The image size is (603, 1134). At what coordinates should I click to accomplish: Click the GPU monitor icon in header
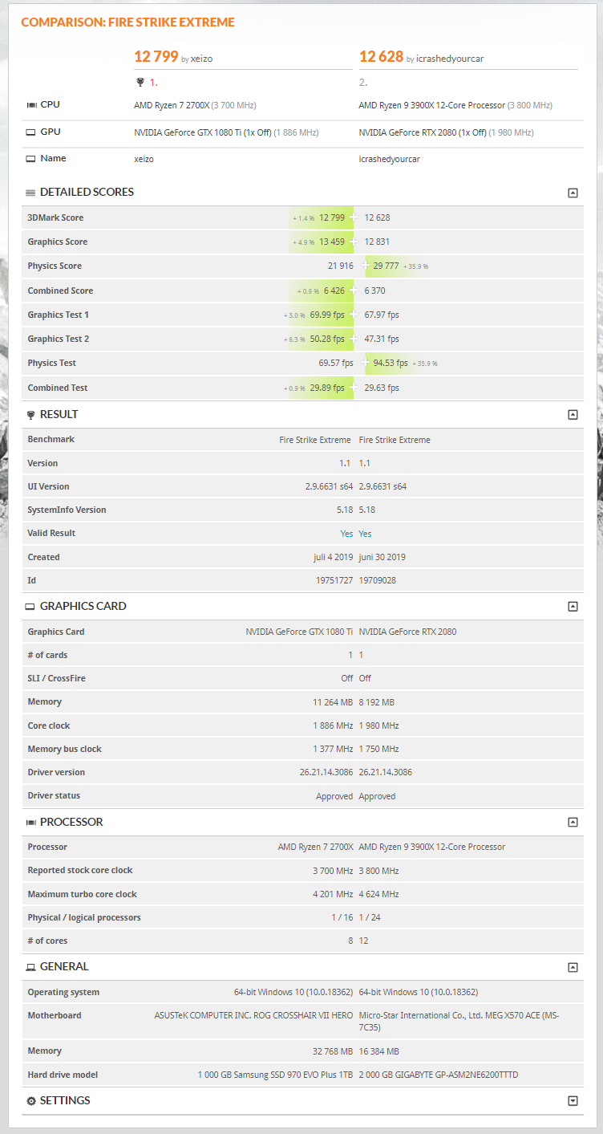[x=31, y=132]
